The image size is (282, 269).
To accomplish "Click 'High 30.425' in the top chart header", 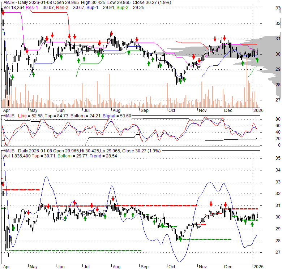I will 93,3.
